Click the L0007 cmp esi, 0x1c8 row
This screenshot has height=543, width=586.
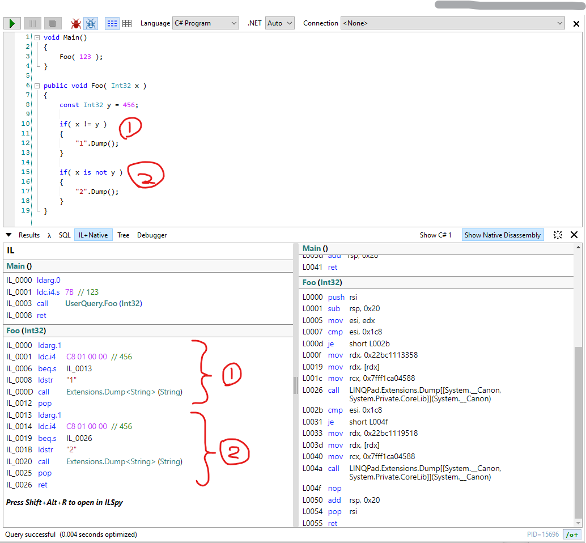(x=342, y=332)
